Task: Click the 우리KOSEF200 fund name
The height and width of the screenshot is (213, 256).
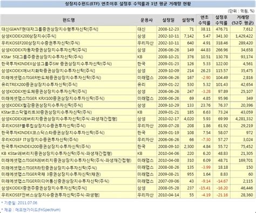Action: pos(41,43)
